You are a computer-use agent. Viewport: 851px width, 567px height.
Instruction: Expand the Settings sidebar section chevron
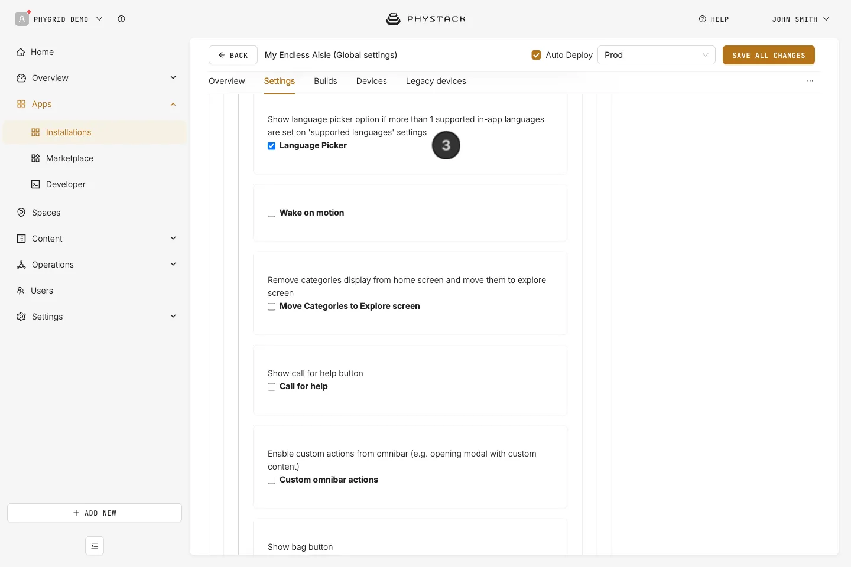tap(173, 316)
